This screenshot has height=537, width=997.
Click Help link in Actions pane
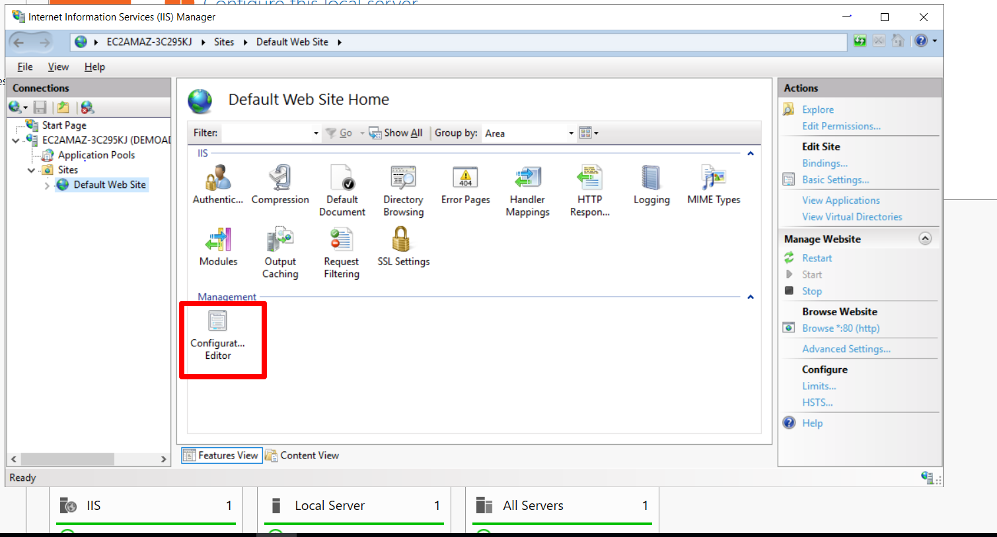812,423
